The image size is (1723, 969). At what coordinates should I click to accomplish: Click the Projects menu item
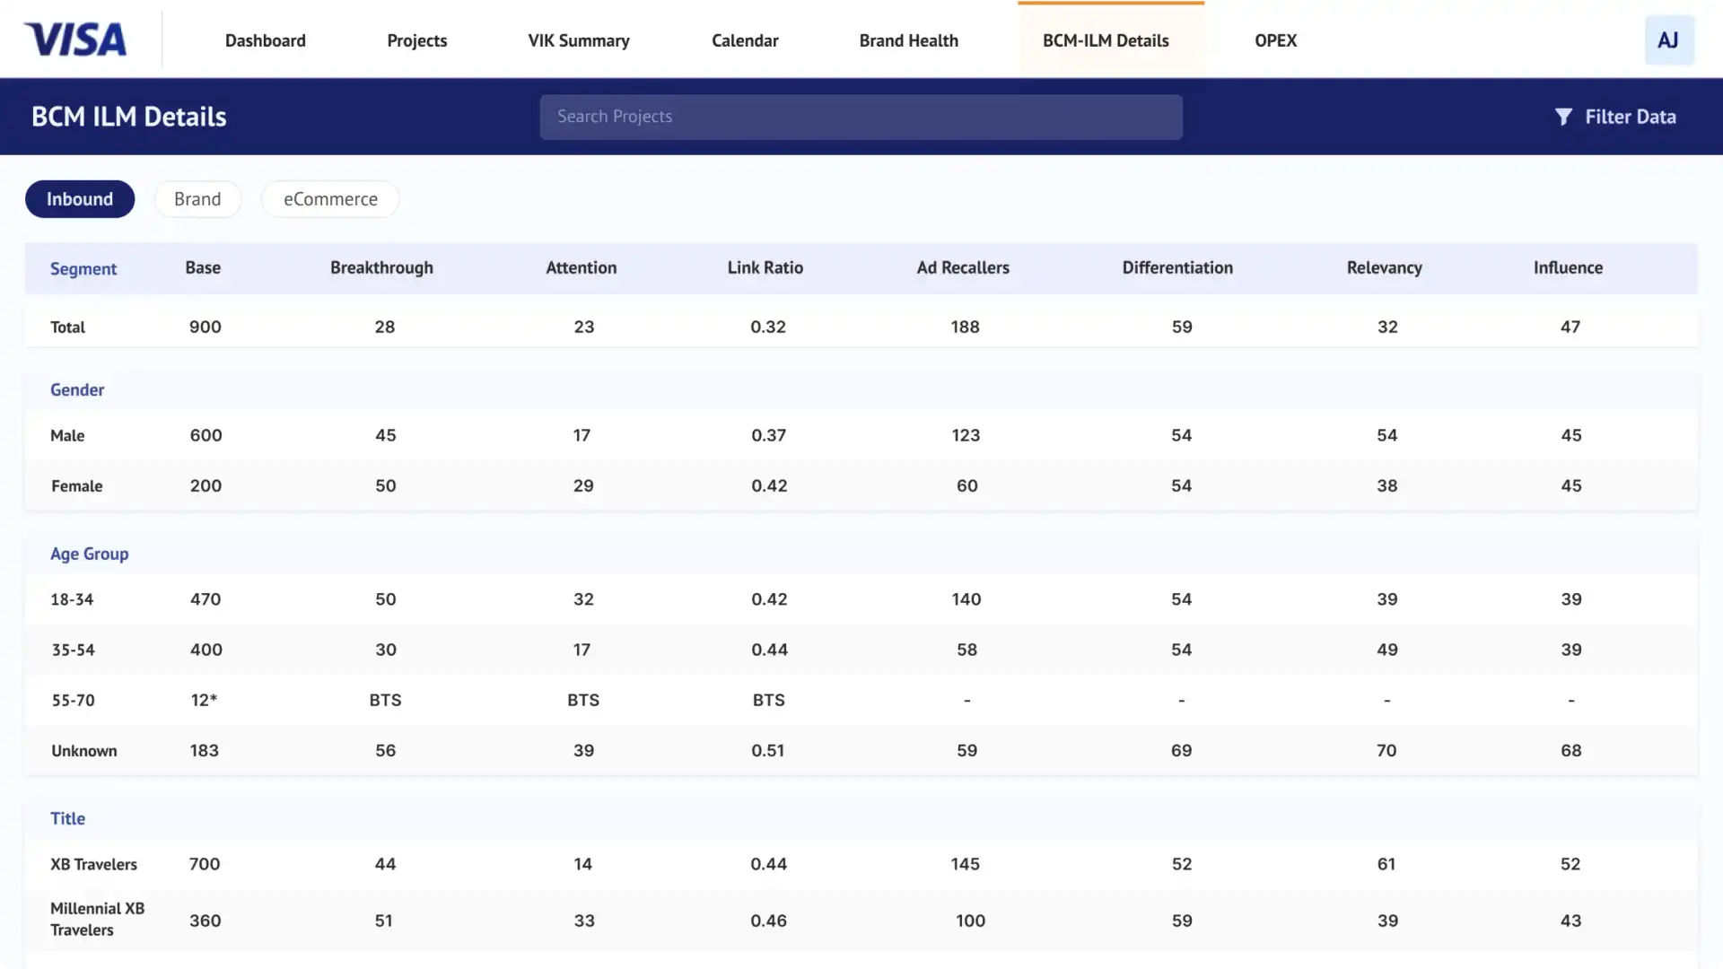(x=416, y=39)
